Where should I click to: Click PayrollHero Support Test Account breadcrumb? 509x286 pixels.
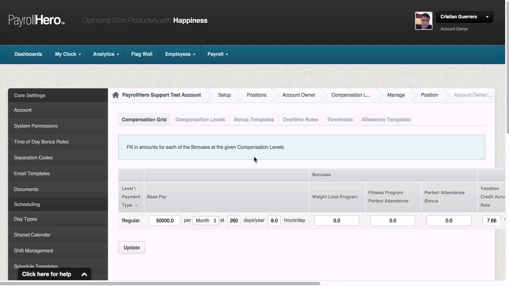161,95
